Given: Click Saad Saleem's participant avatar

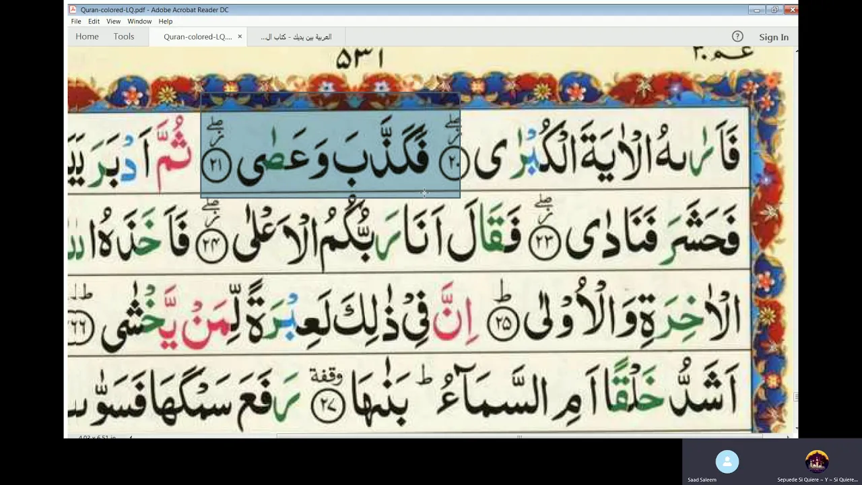Looking at the screenshot, I should [x=727, y=461].
